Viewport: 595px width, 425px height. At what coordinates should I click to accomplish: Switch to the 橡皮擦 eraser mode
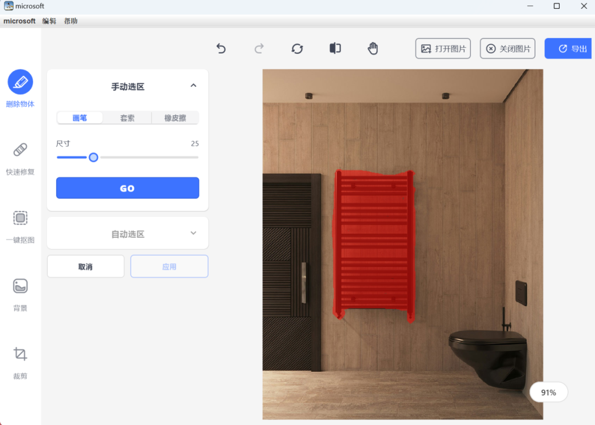click(175, 117)
